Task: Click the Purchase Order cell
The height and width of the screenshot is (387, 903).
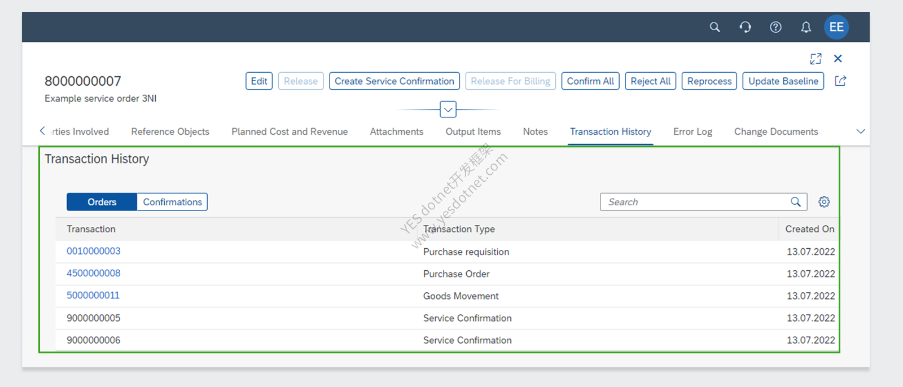Action: [x=457, y=274]
